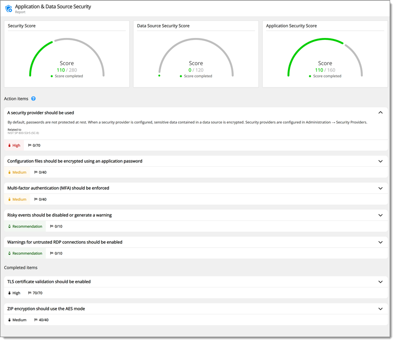Screen dimensions: 395x342
Task: Click the 110 / 280 score value
Action: point(67,70)
